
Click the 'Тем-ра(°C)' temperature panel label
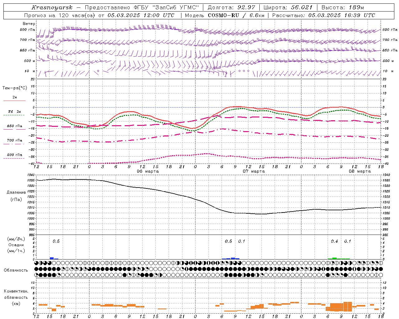pos(15,88)
